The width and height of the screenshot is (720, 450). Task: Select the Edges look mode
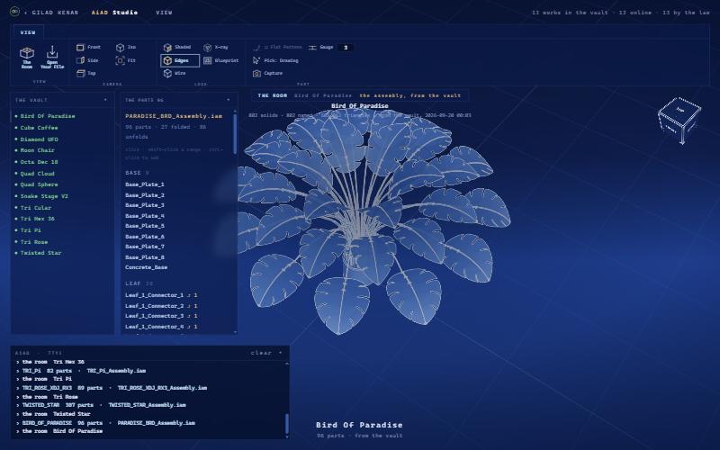tap(180, 60)
